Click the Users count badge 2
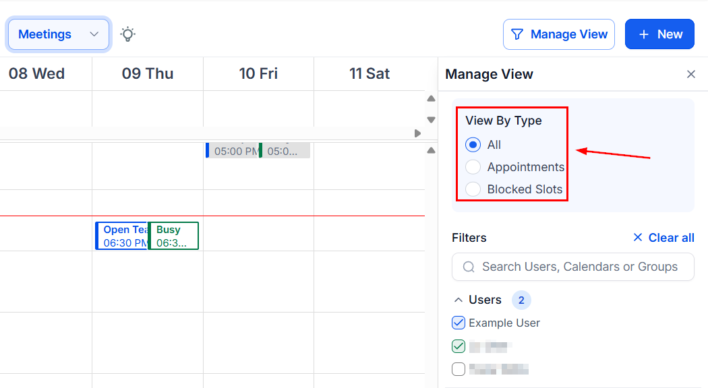The image size is (708, 388). point(521,300)
